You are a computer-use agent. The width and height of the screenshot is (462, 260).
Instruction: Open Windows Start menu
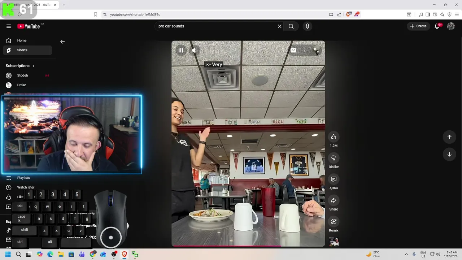click(x=8, y=254)
